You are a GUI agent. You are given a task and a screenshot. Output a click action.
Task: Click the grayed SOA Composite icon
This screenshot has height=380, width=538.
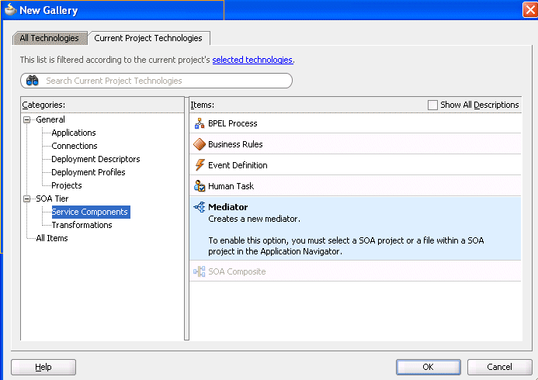pos(200,271)
